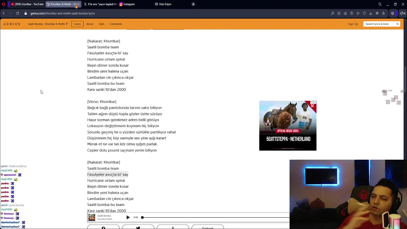Go forward with the browser forward arrow
The width and height of the screenshot is (407, 229).
pos(10,13)
